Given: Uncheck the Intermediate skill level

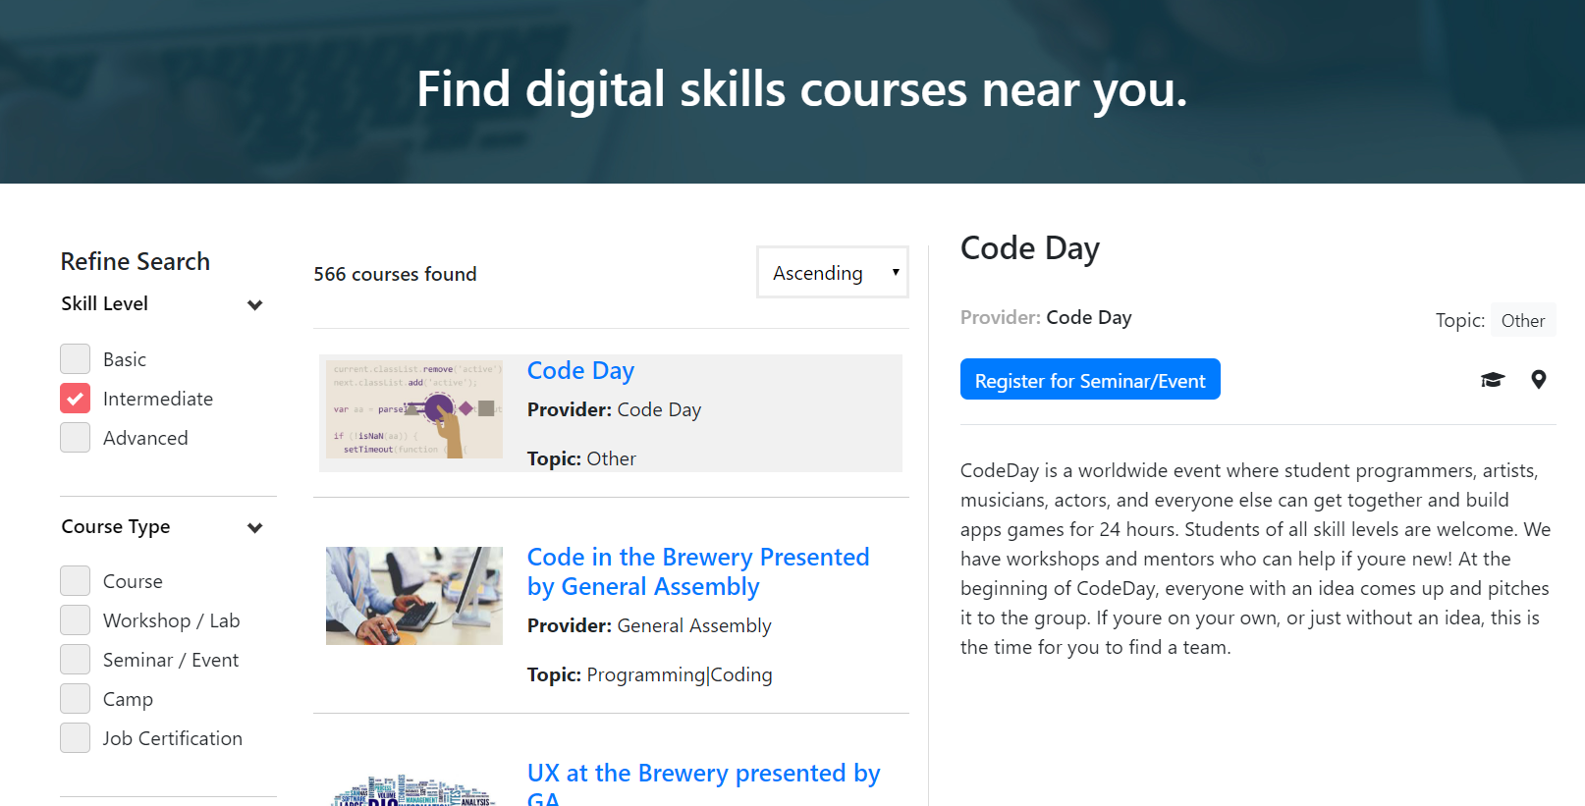Looking at the screenshot, I should 76,399.
